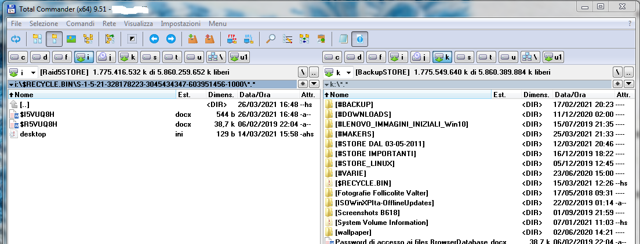This screenshot has height=244, width=640.
Task: Click the copy names to clipboard icon
Action: click(321, 39)
